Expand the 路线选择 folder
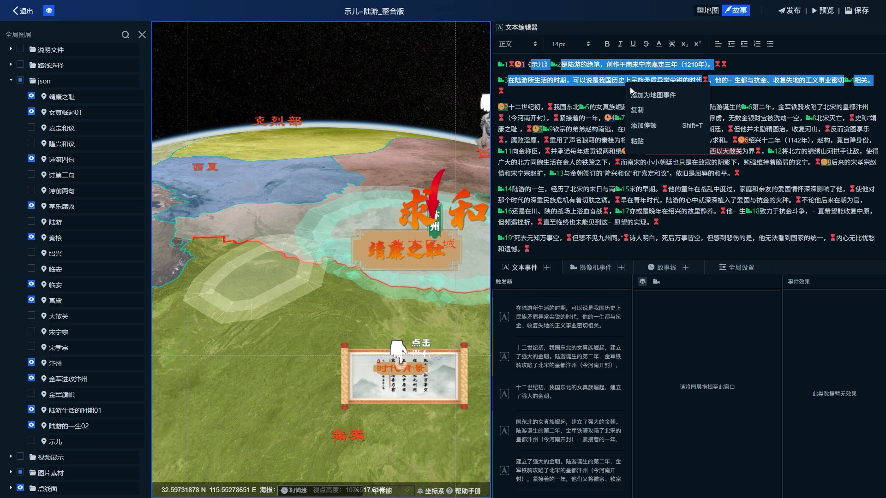The height and width of the screenshot is (498, 886). pyautogui.click(x=11, y=64)
